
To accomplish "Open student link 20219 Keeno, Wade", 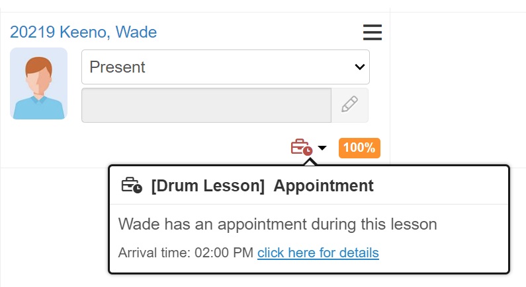I will (x=83, y=32).
